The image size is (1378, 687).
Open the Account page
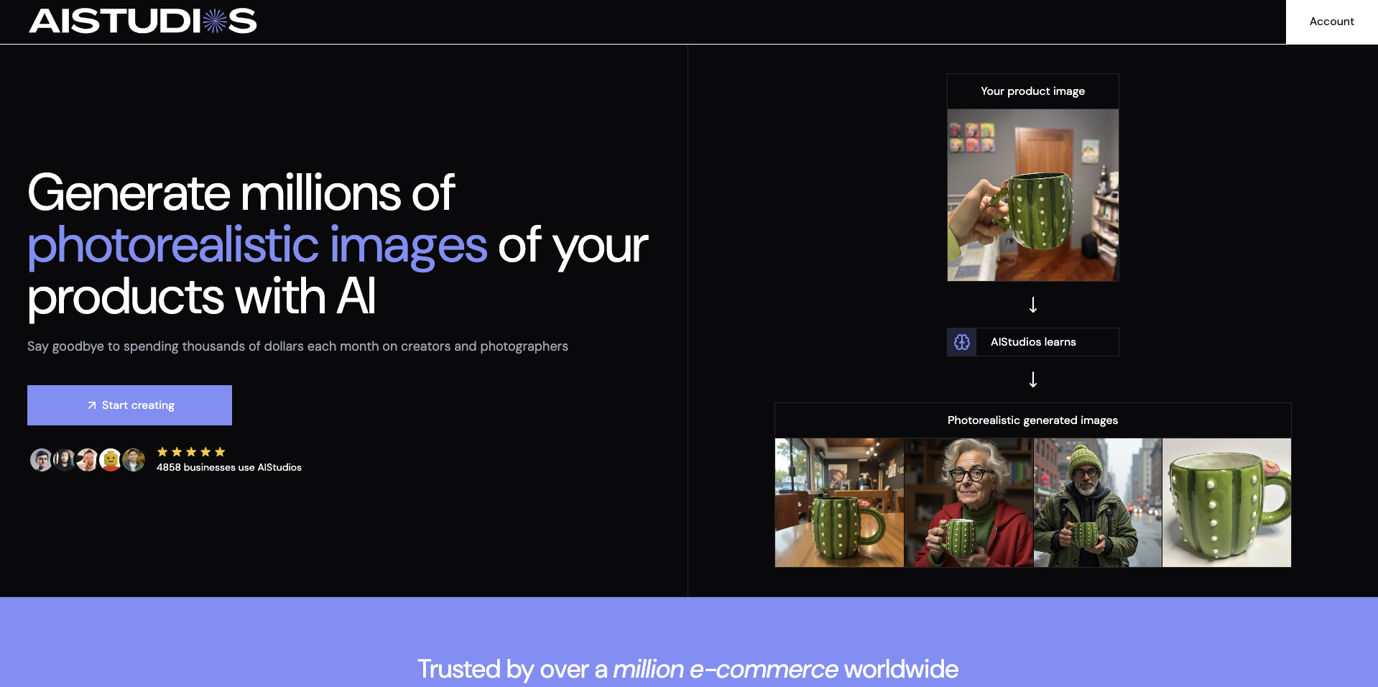point(1331,22)
